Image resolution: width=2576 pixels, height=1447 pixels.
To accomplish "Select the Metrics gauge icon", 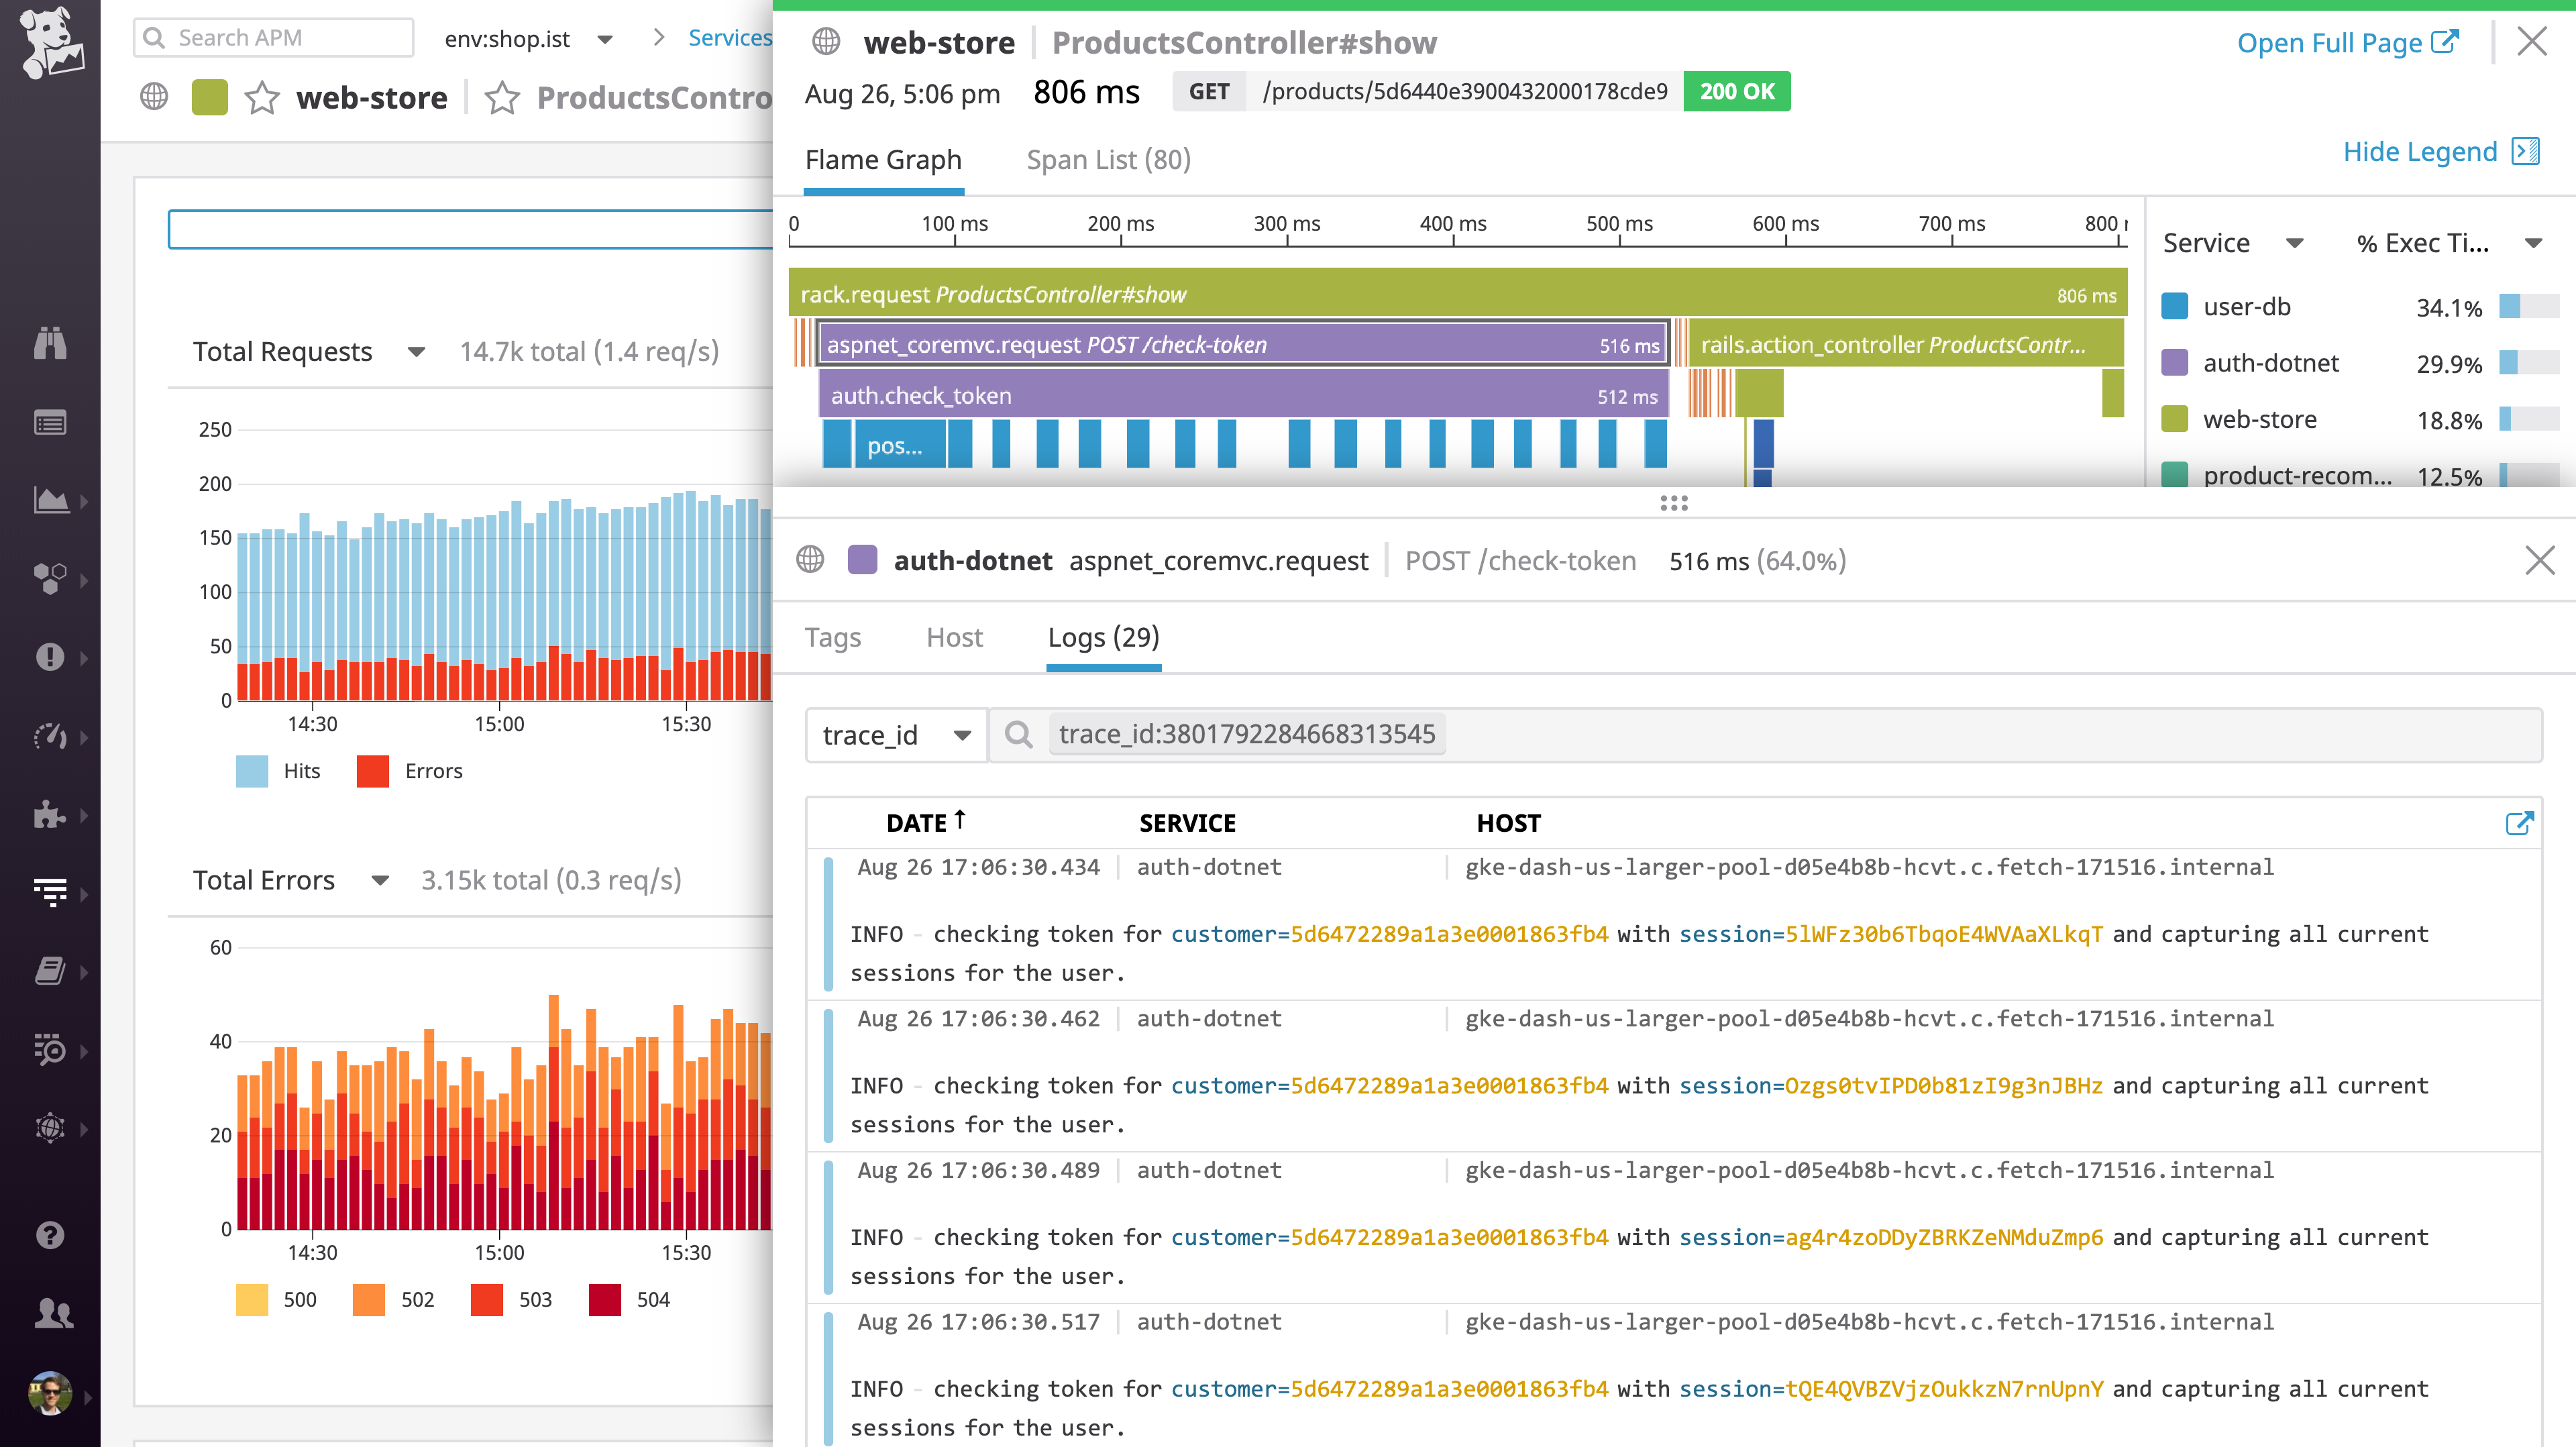I will [x=51, y=737].
